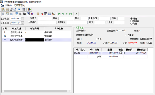
Task: Open the 文件(F) menu
Action: (x=8, y=5)
